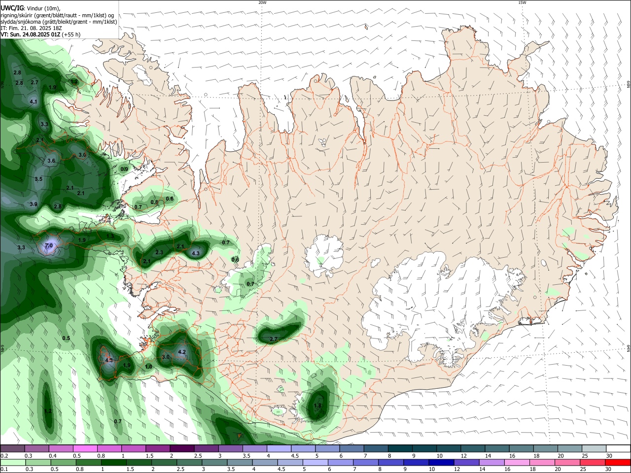This screenshot has width=631, height=473.
Task: Click the 0.1 label in the bottom legend row
Action: pos(4,470)
